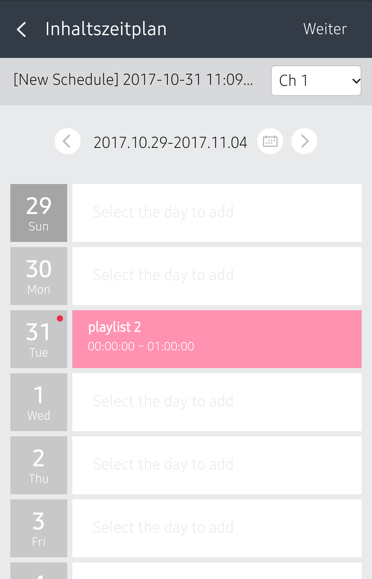This screenshot has width=372, height=579.
Task: Select Tuesday 31 day tile
Action: pyautogui.click(x=39, y=339)
